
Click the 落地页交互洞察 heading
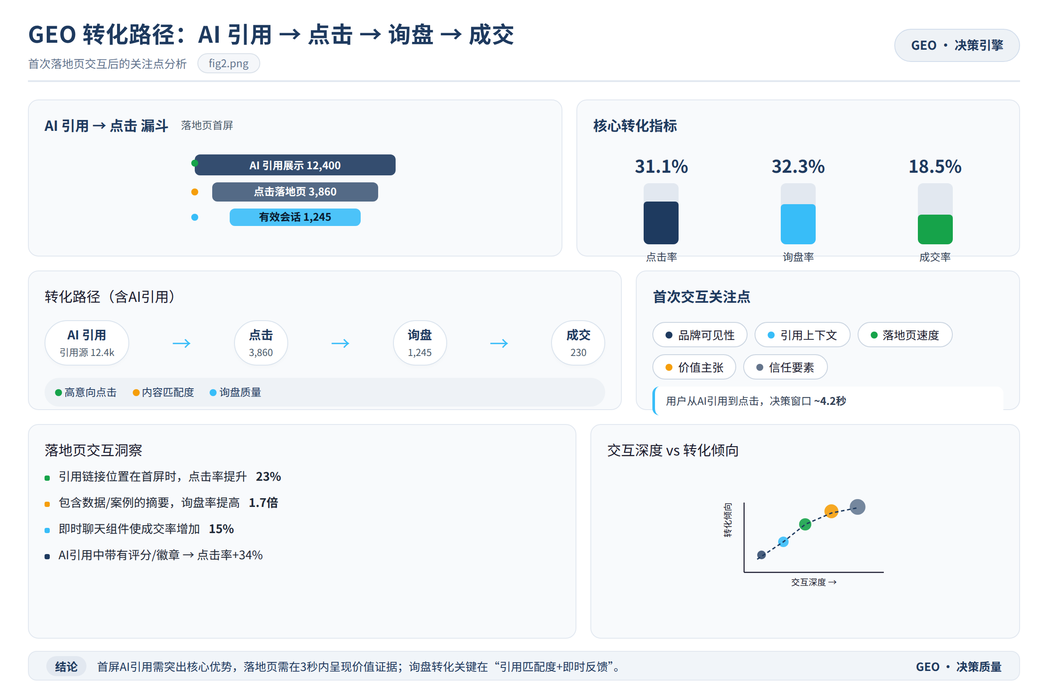(x=93, y=451)
